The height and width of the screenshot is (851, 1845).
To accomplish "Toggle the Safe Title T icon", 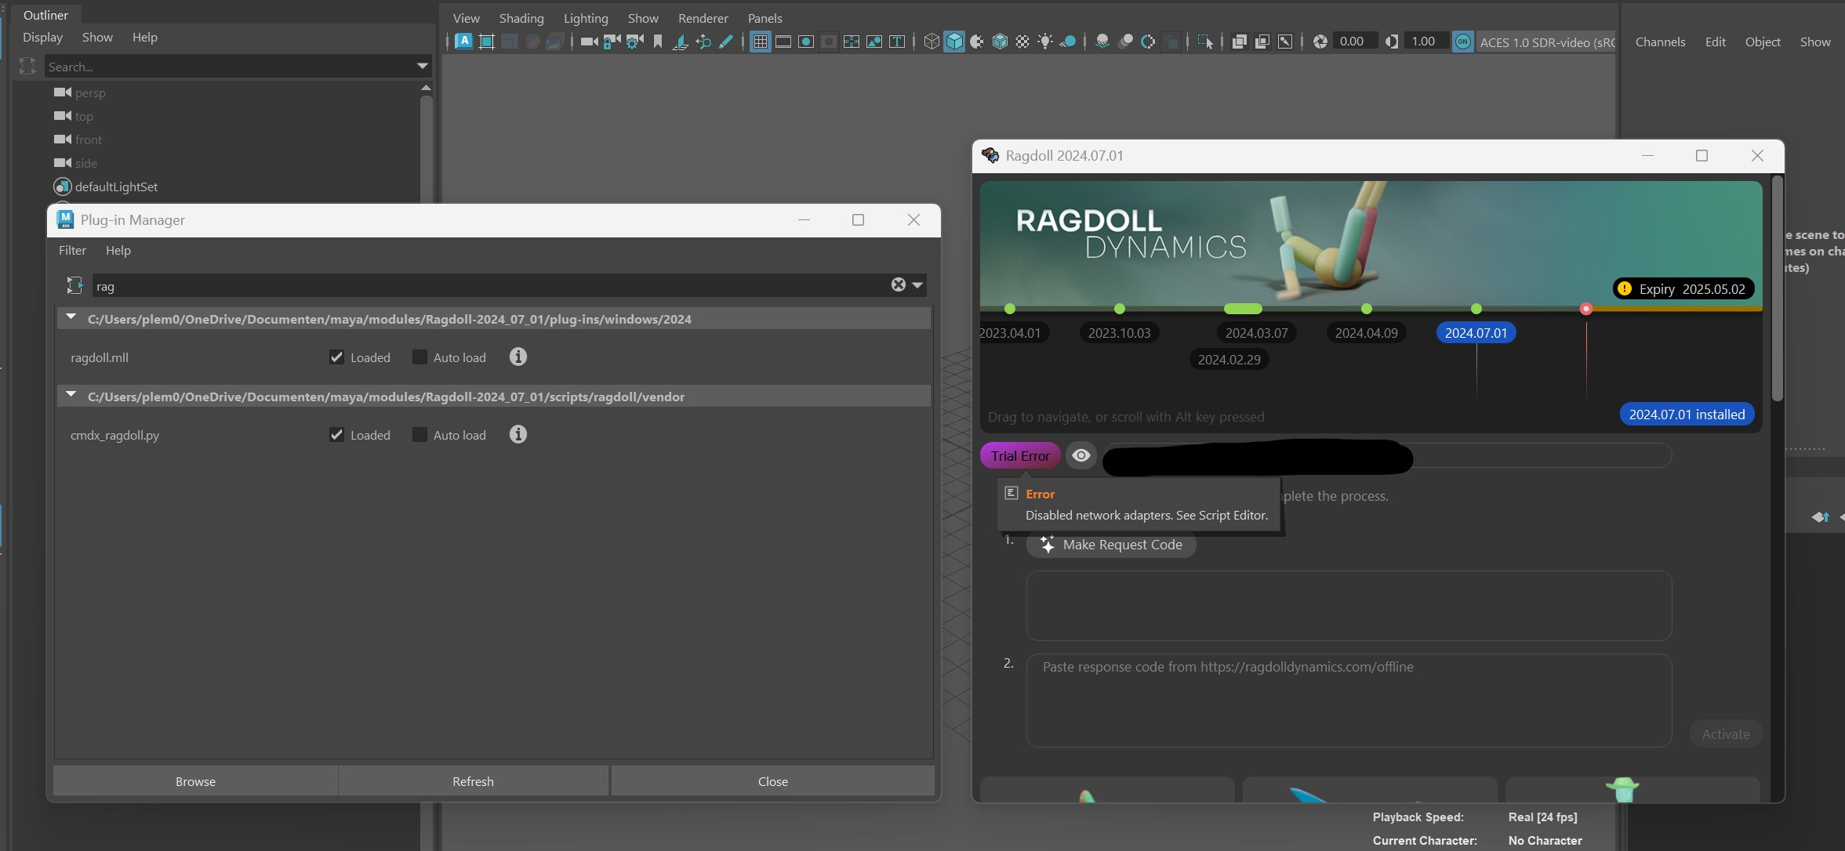I will [x=896, y=42].
